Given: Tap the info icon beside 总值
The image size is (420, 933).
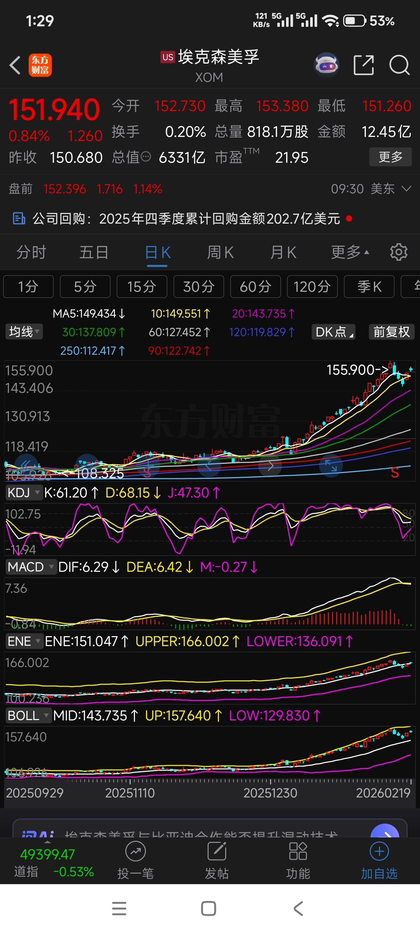Looking at the screenshot, I should (x=145, y=157).
